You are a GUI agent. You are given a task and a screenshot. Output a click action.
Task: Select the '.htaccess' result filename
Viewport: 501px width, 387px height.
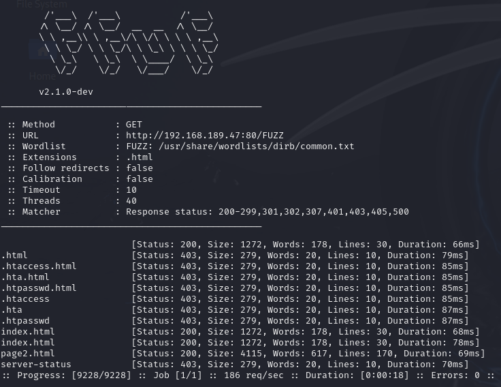[x=25, y=298]
